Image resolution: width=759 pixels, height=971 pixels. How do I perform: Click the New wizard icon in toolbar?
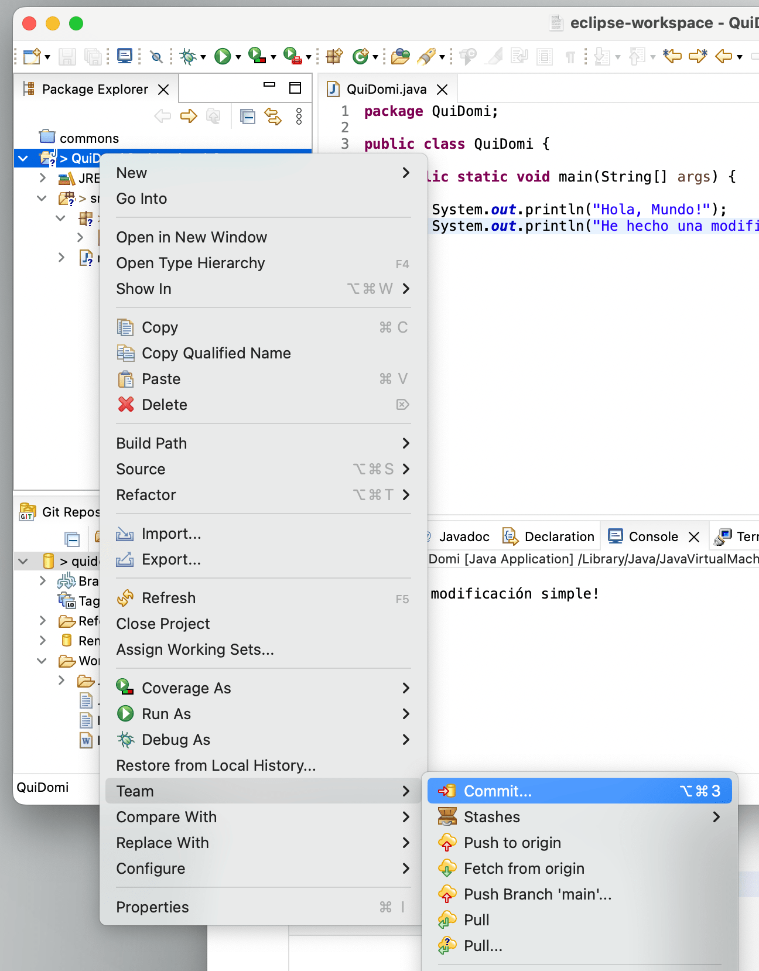coord(32,56)
